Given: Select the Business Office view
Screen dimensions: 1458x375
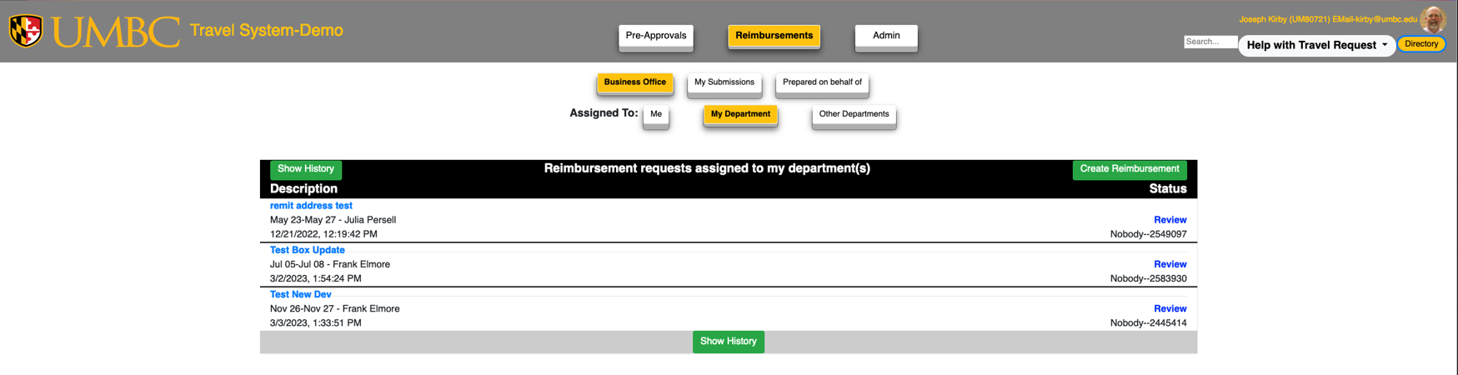Looking at the screenshot, I should point(635,82).
